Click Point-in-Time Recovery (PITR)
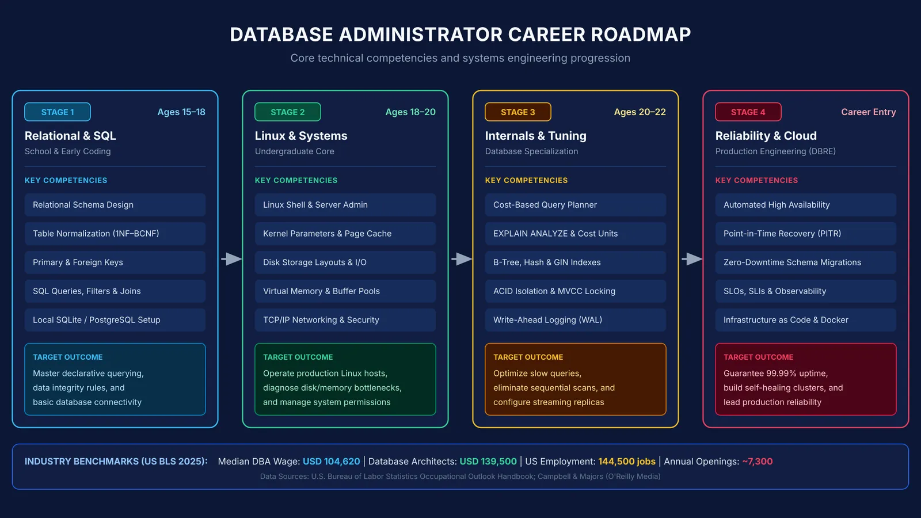 pos(806,234)
